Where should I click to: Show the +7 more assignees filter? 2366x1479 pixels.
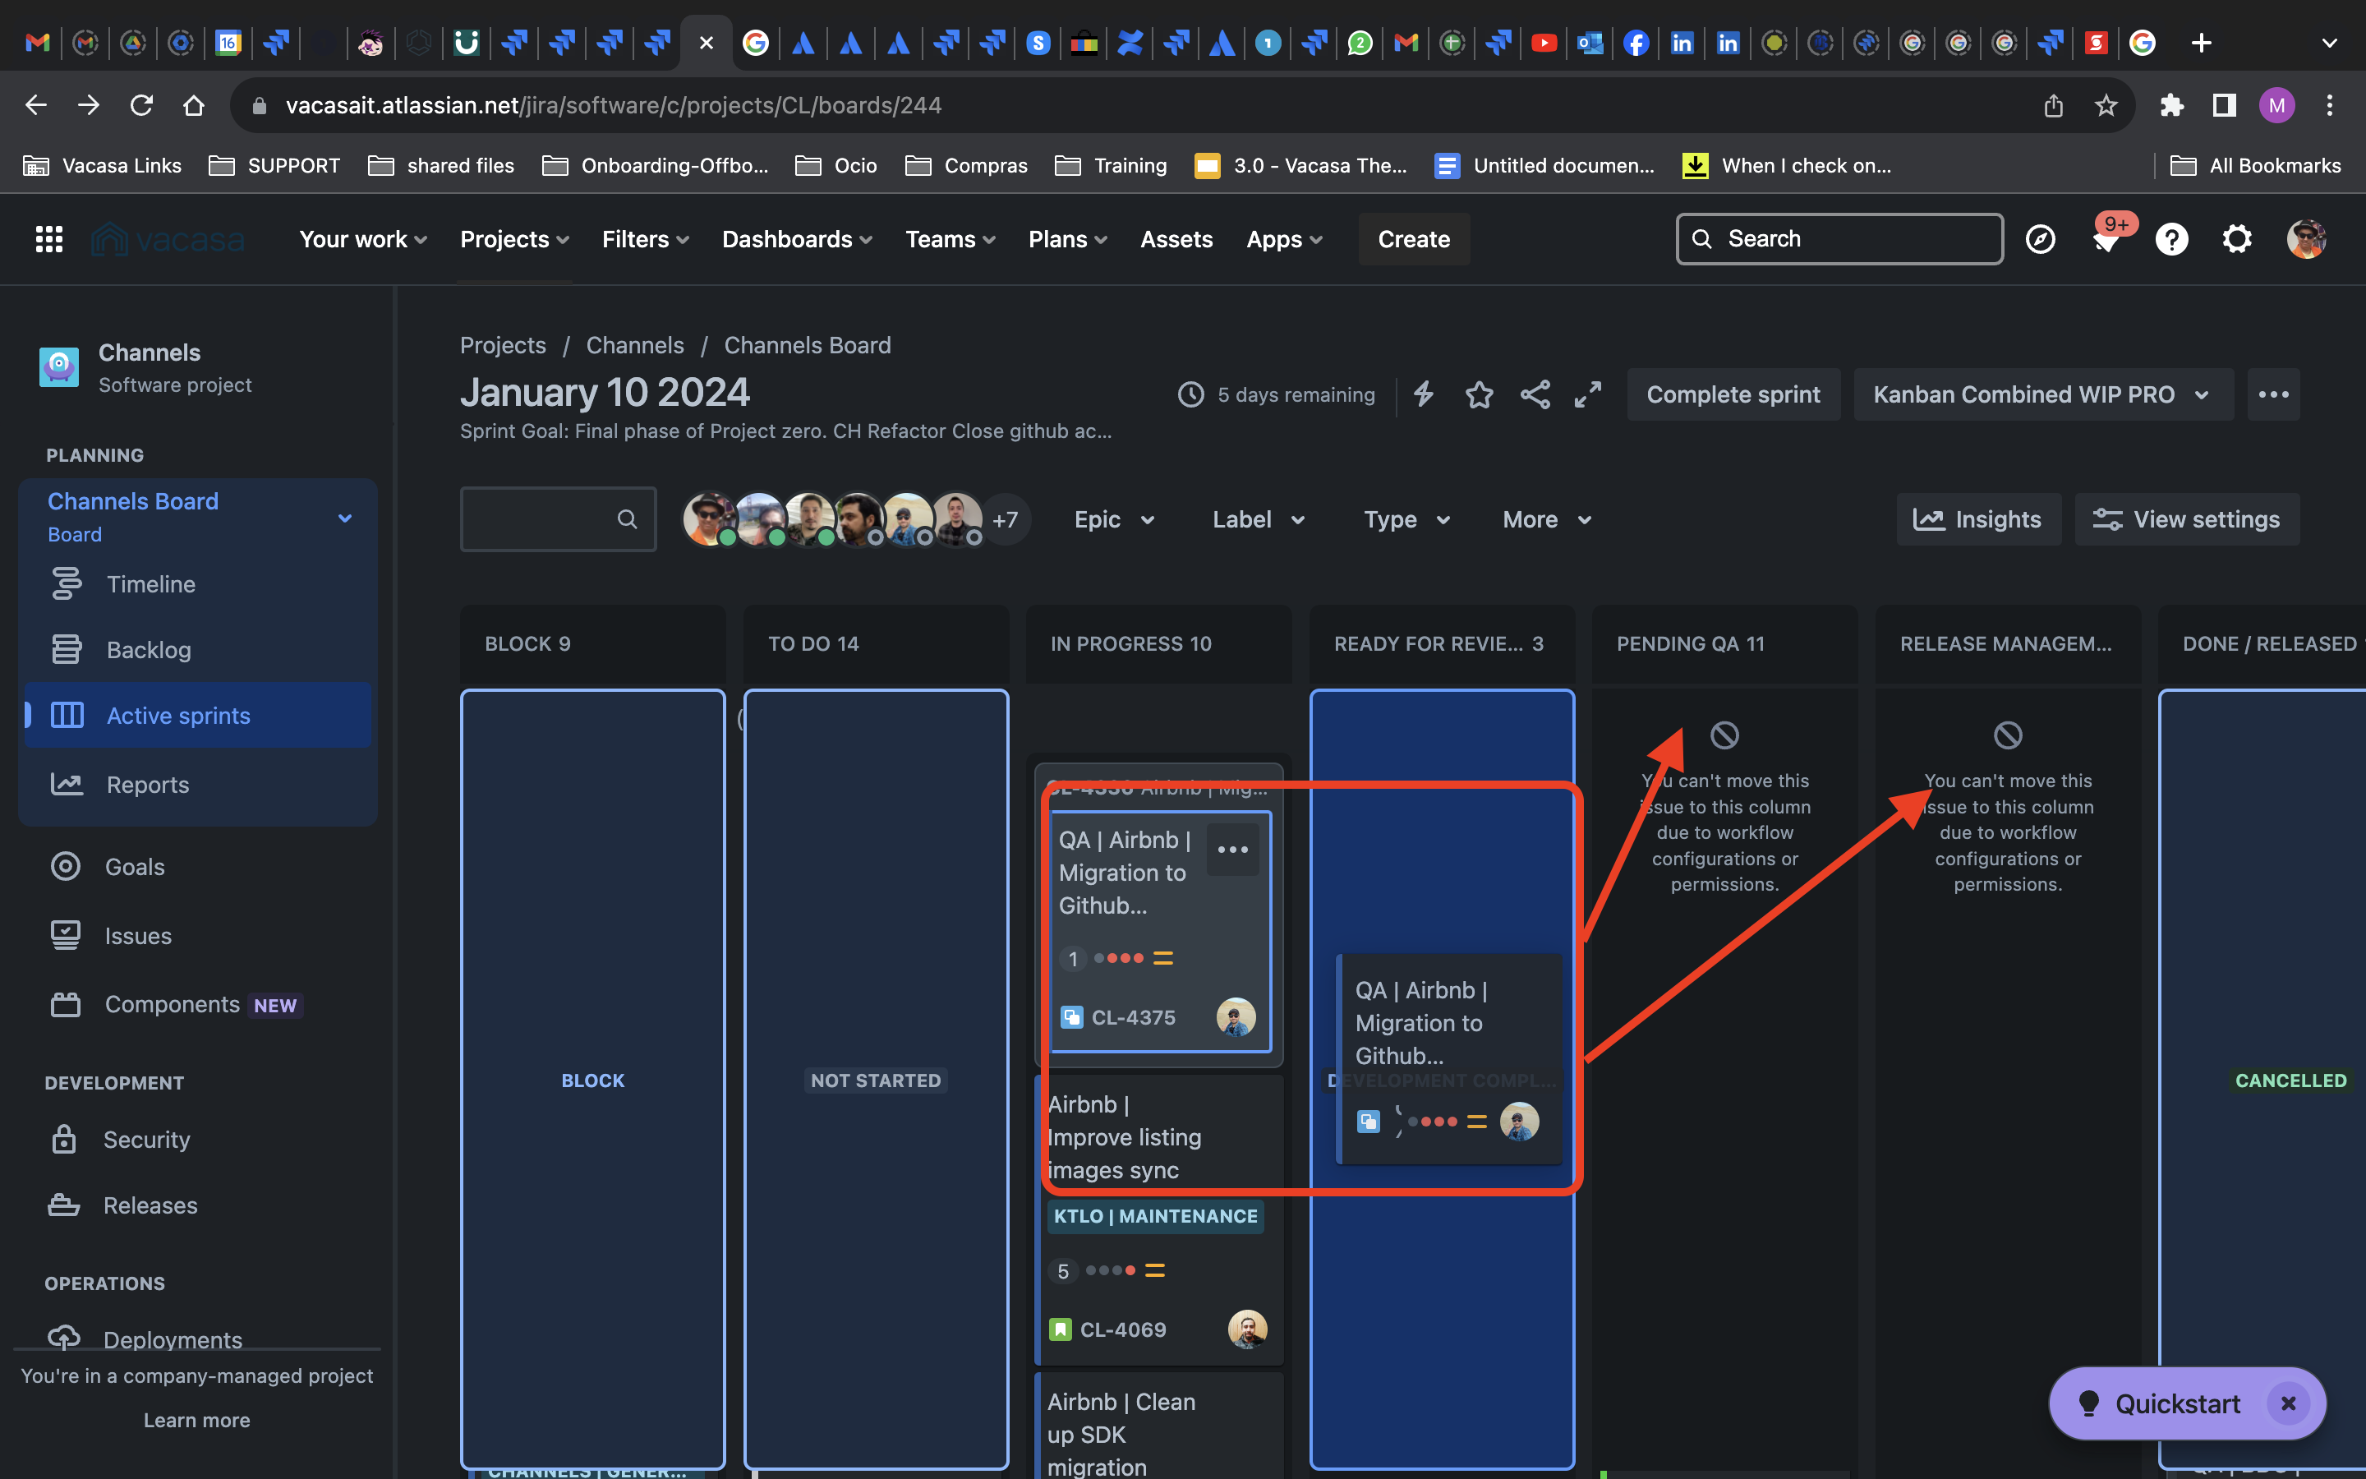click(1005, 519)
